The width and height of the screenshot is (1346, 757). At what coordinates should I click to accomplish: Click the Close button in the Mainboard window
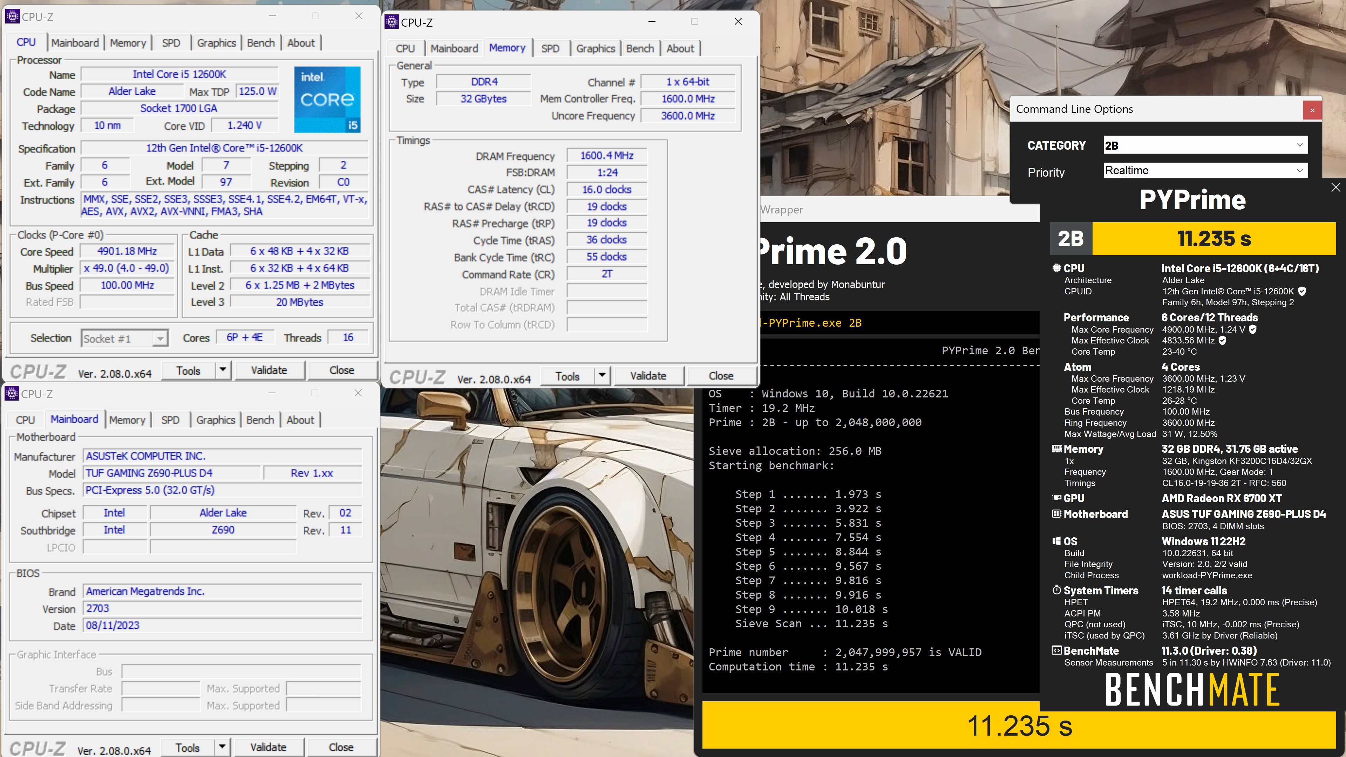point(341,747)
